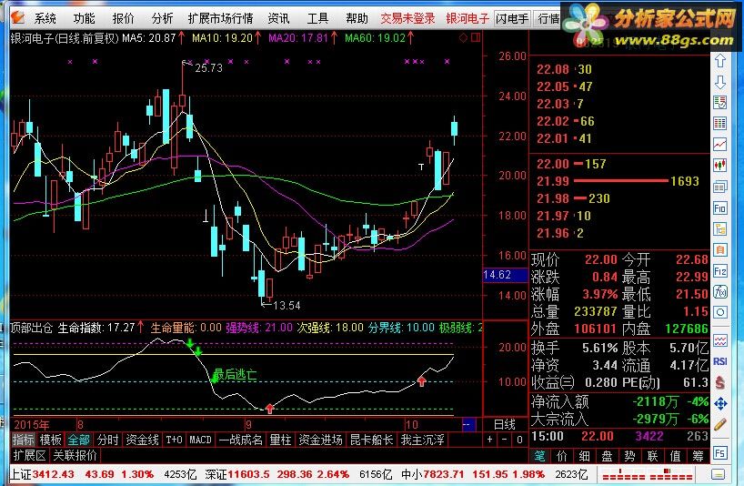Click the F10 company info icon
Screen dimensions: 744x486
point(720,208)
